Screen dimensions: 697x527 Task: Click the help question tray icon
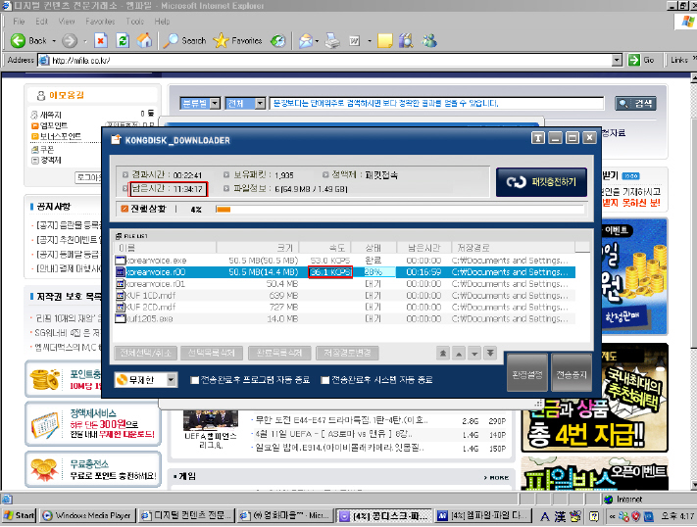coord(594,516)
